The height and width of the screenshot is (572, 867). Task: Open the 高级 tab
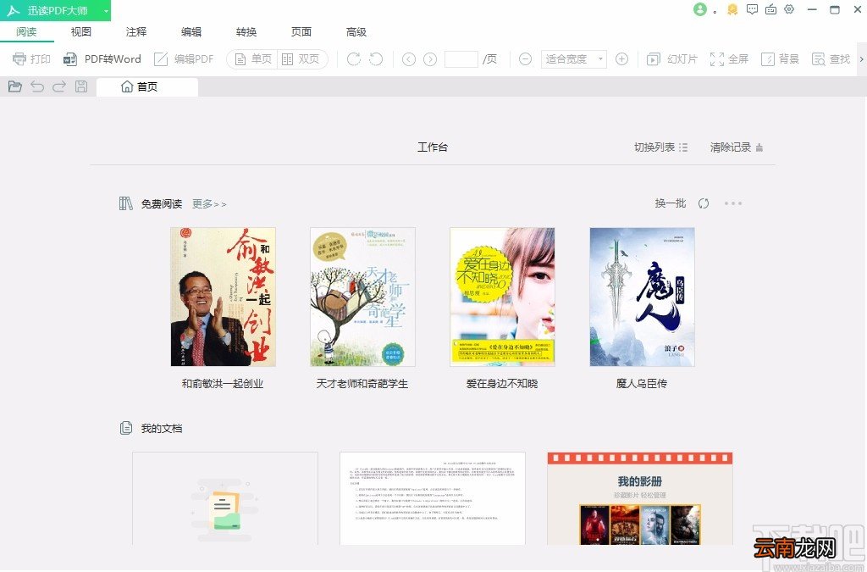[x=356, y=32]
